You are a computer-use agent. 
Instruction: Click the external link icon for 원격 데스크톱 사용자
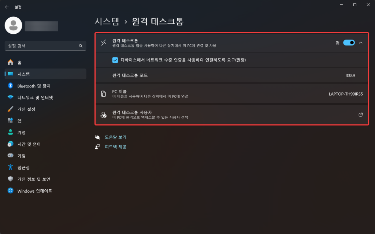[361, 115]
